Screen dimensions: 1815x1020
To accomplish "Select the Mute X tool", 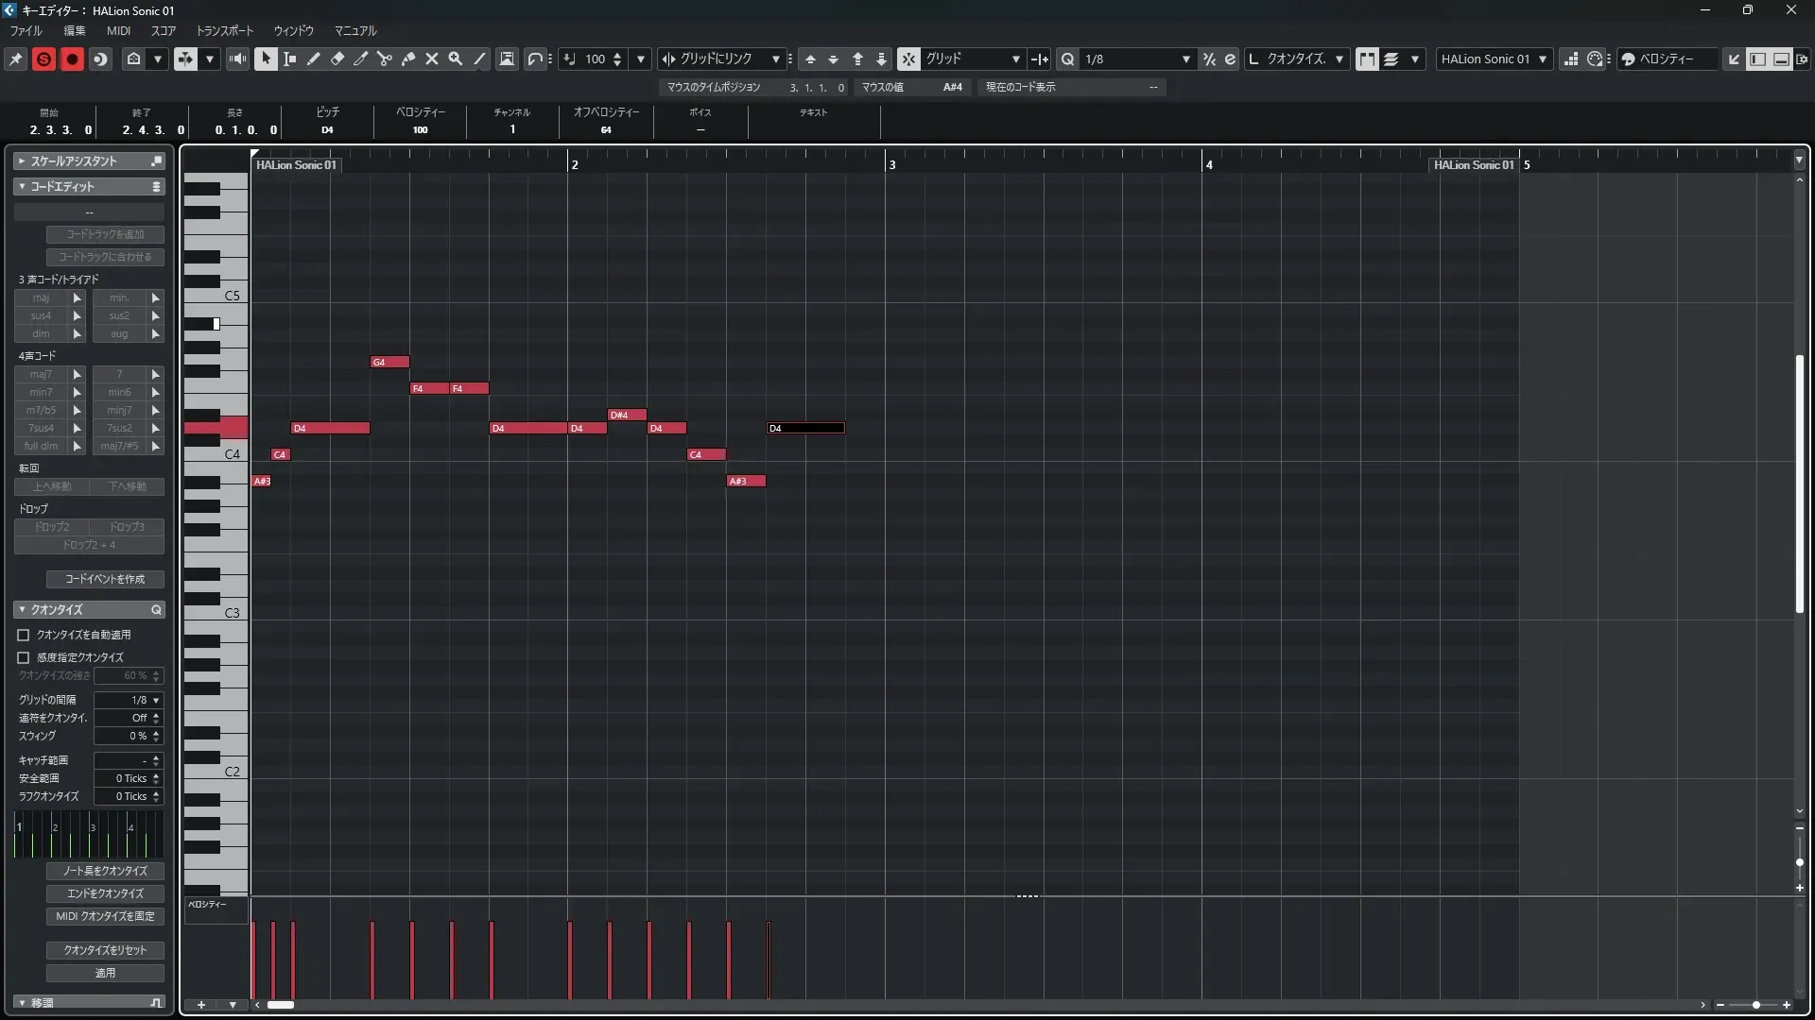I will pos(432,59).
